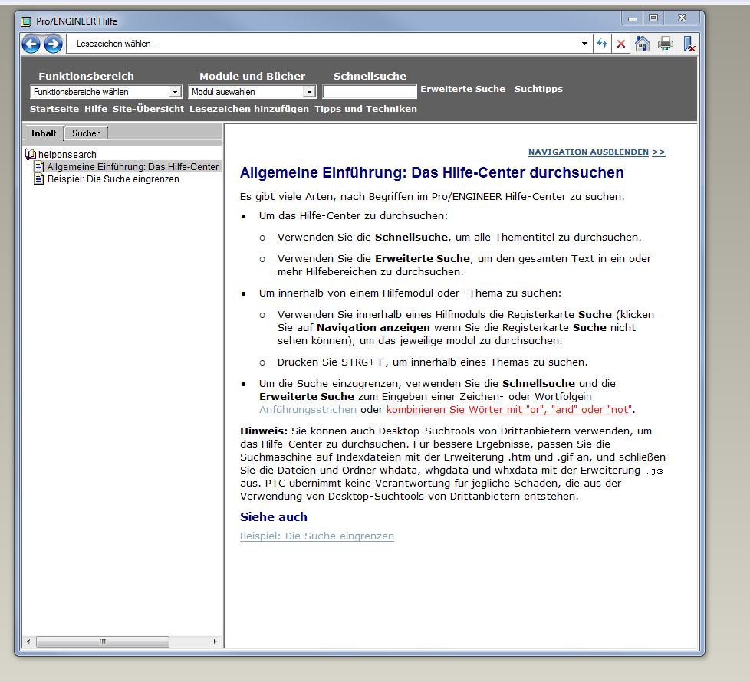The height and width of the screenshot is (682, 750).
Task: Select the helponsearch tree node
Action: (x=67, y=154)
